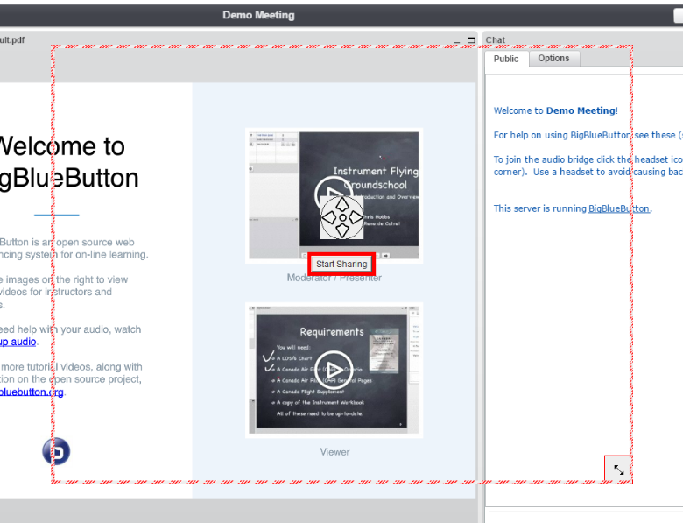The height and width of the screenshot is (523, 683).
Task: Click the BigBlueButton round logo
Action: point(56,451)
